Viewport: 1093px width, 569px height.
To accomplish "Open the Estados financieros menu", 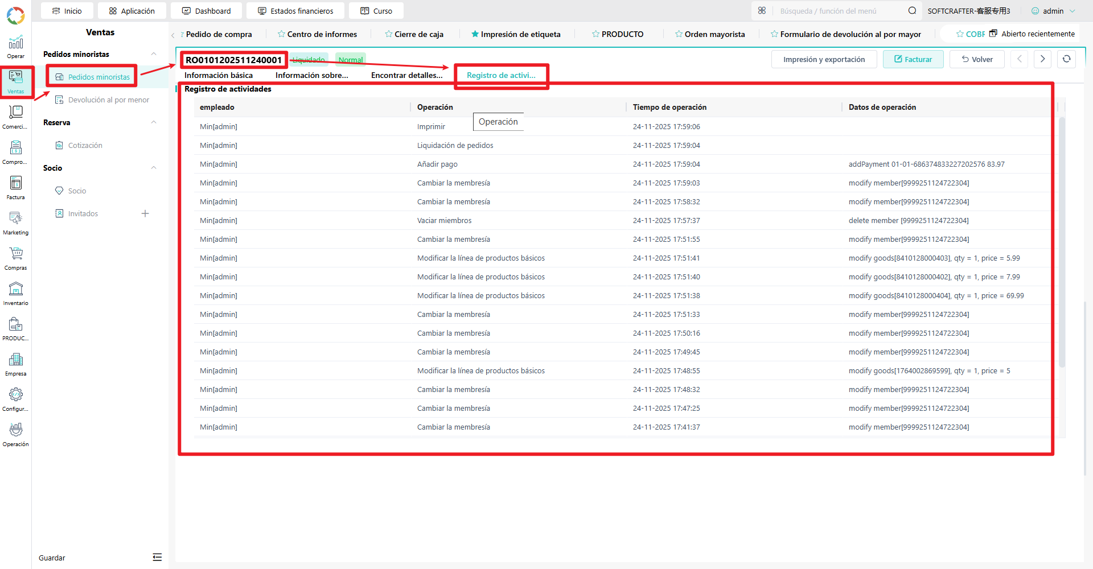I will pyautogui.click(x=295, y=11).
